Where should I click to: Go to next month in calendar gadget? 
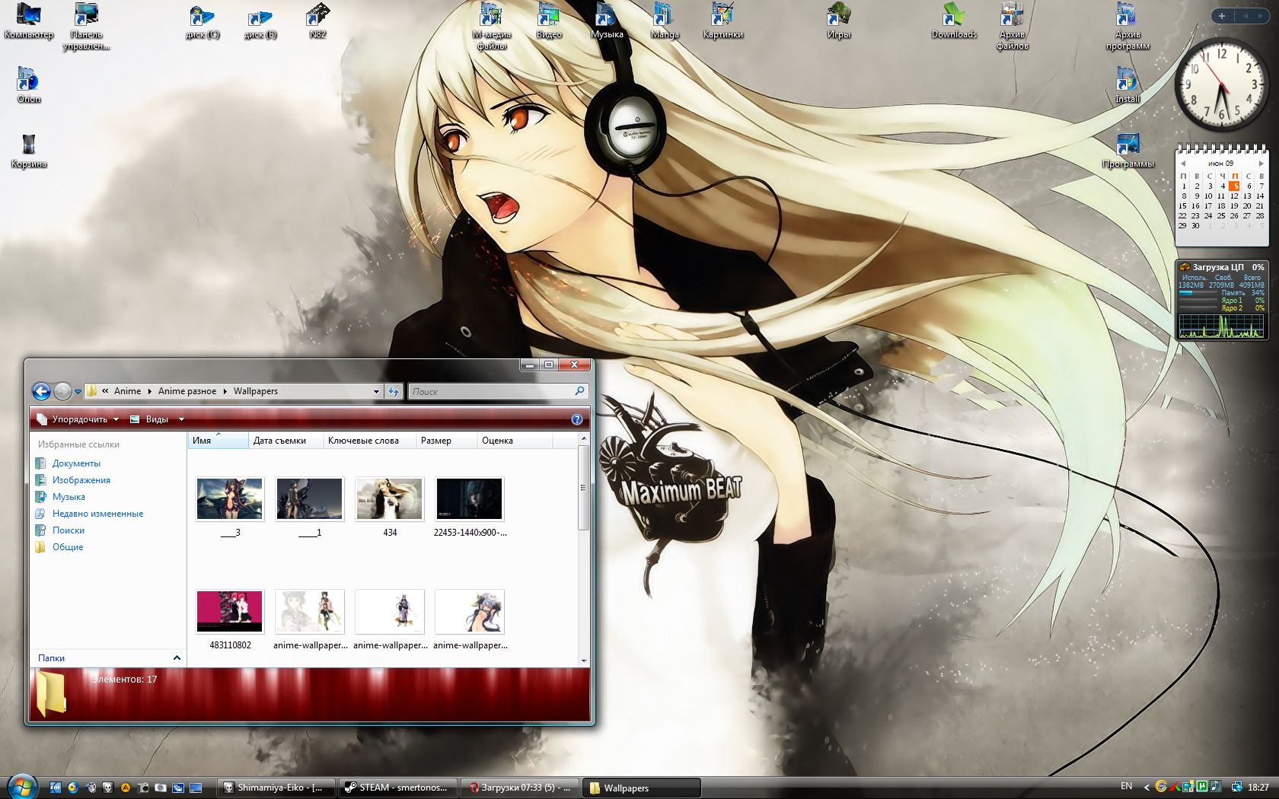1261,163
